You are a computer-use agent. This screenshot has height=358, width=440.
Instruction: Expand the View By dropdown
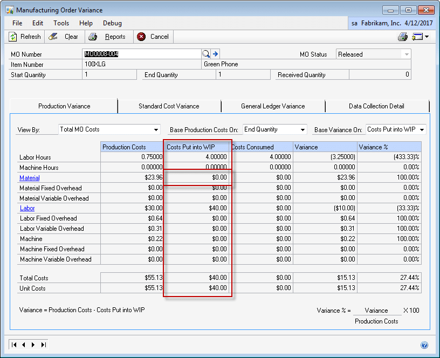click(156, 129)
